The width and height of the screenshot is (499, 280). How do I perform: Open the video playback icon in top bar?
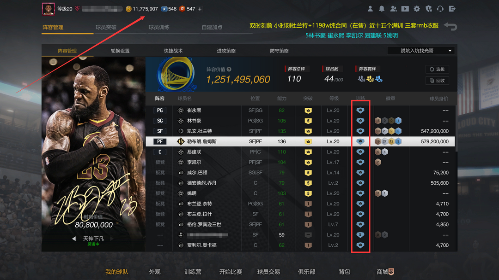coord(405,9)
